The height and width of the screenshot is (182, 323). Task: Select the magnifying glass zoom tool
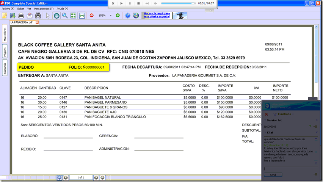[x=65, y=16]
